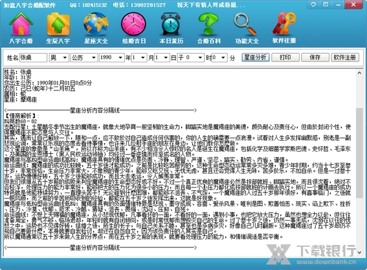Close the application window
Viewport: 367px width, 270px height.
tap(354, 4)
